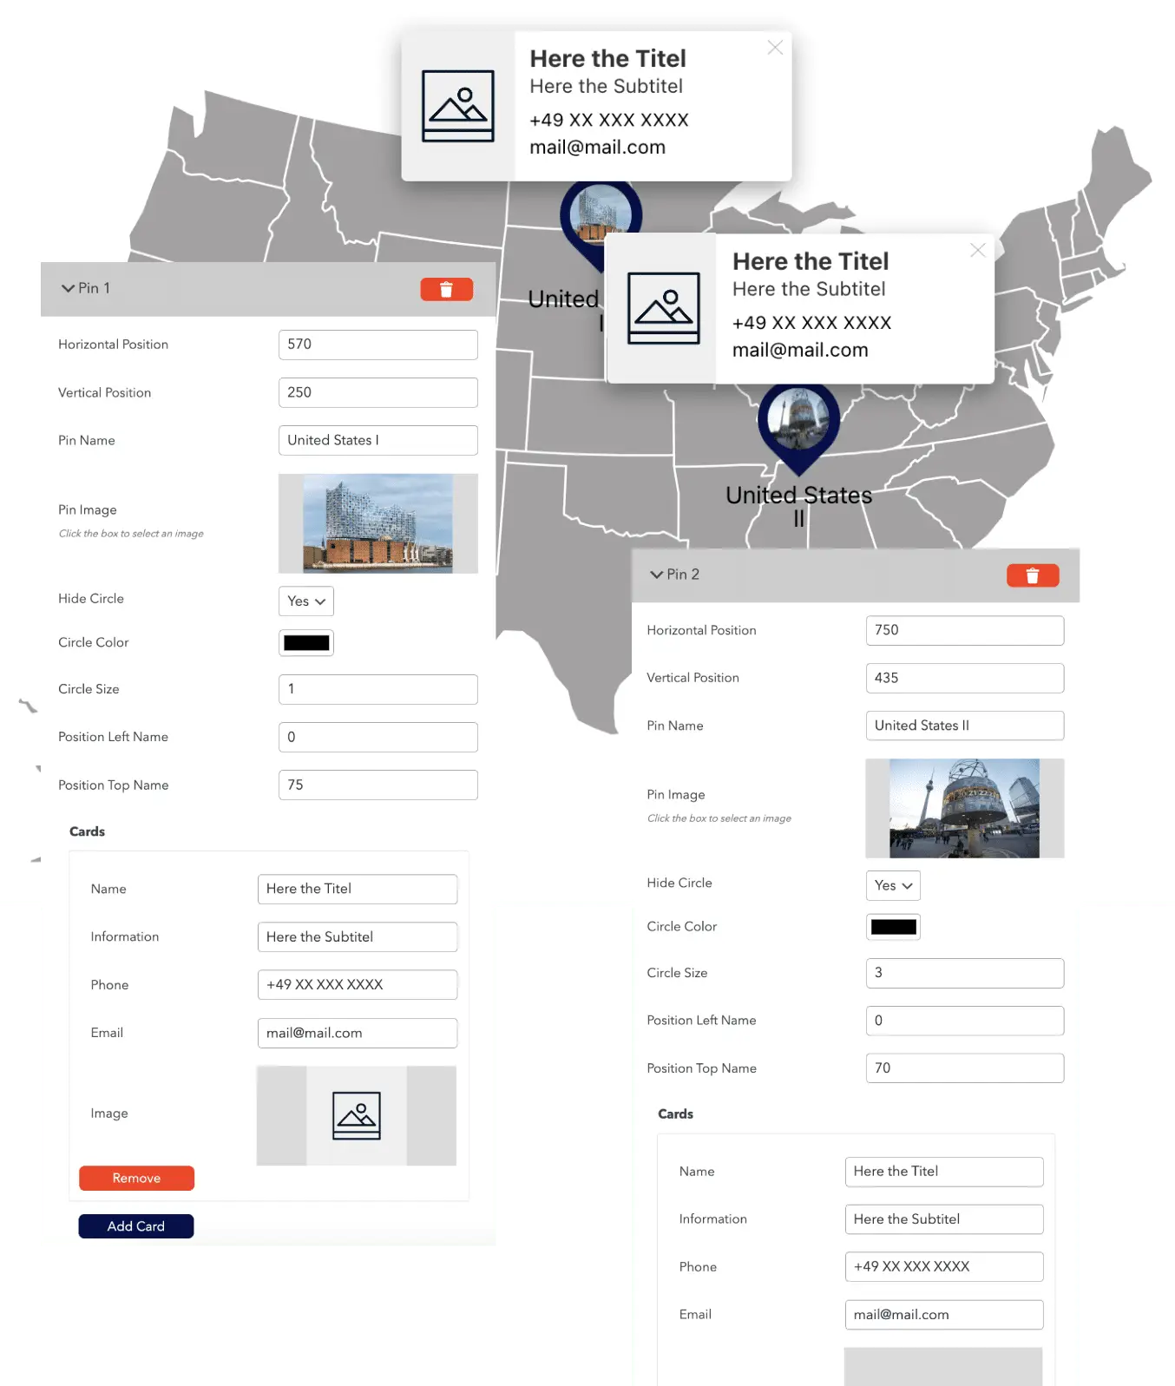
Task: Edit the Pin Name field United States I
Action: [x=378, y=440]
